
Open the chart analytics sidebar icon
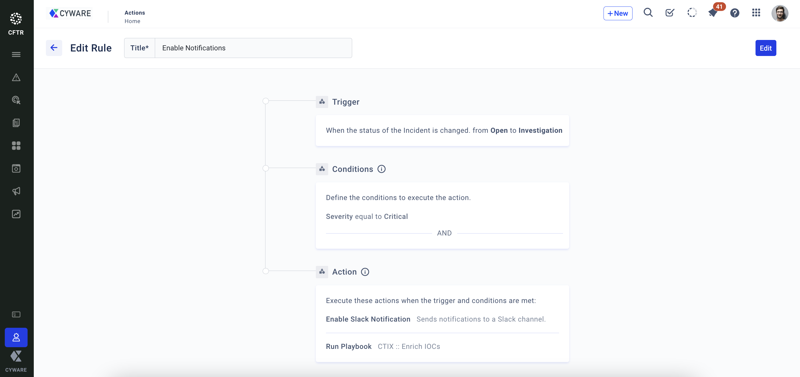16,214
